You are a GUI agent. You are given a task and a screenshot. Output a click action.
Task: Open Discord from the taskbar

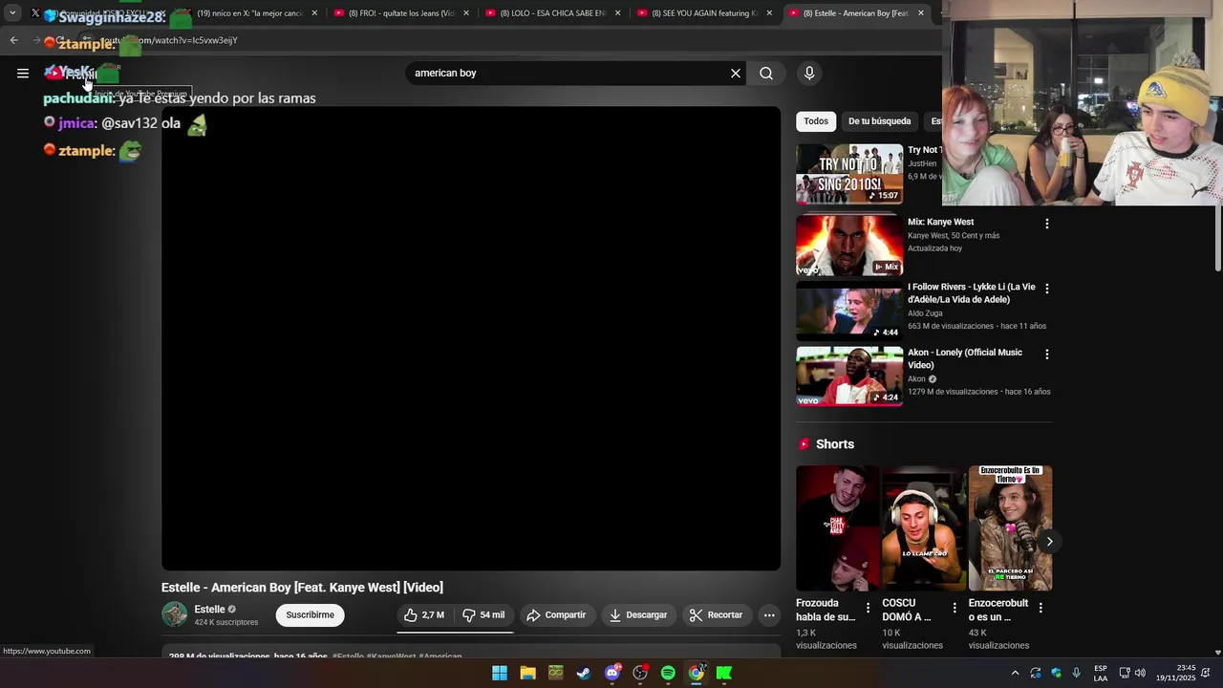612,673
